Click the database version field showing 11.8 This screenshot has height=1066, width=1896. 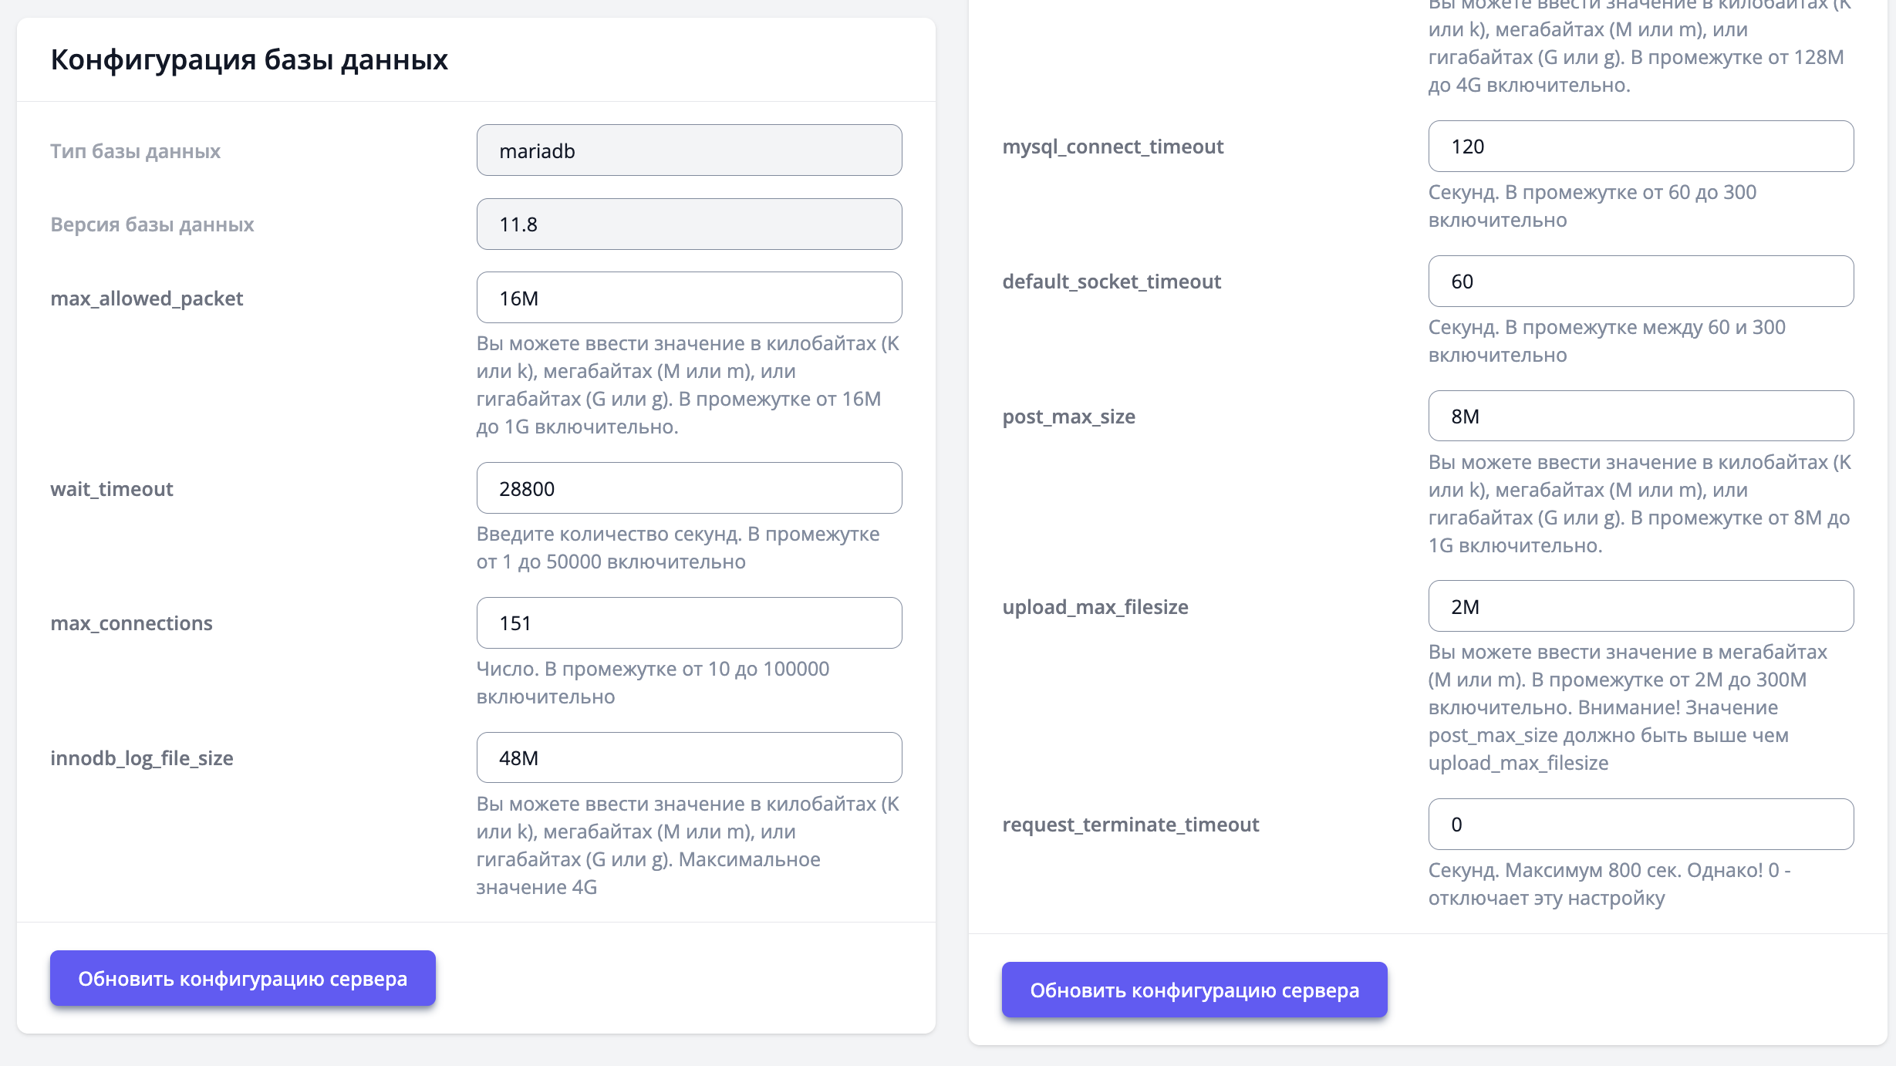[x=689, y=224]
